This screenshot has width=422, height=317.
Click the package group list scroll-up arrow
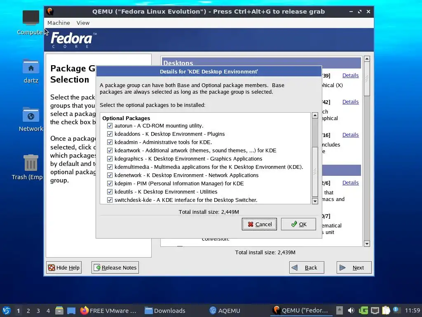pos(367,59)
